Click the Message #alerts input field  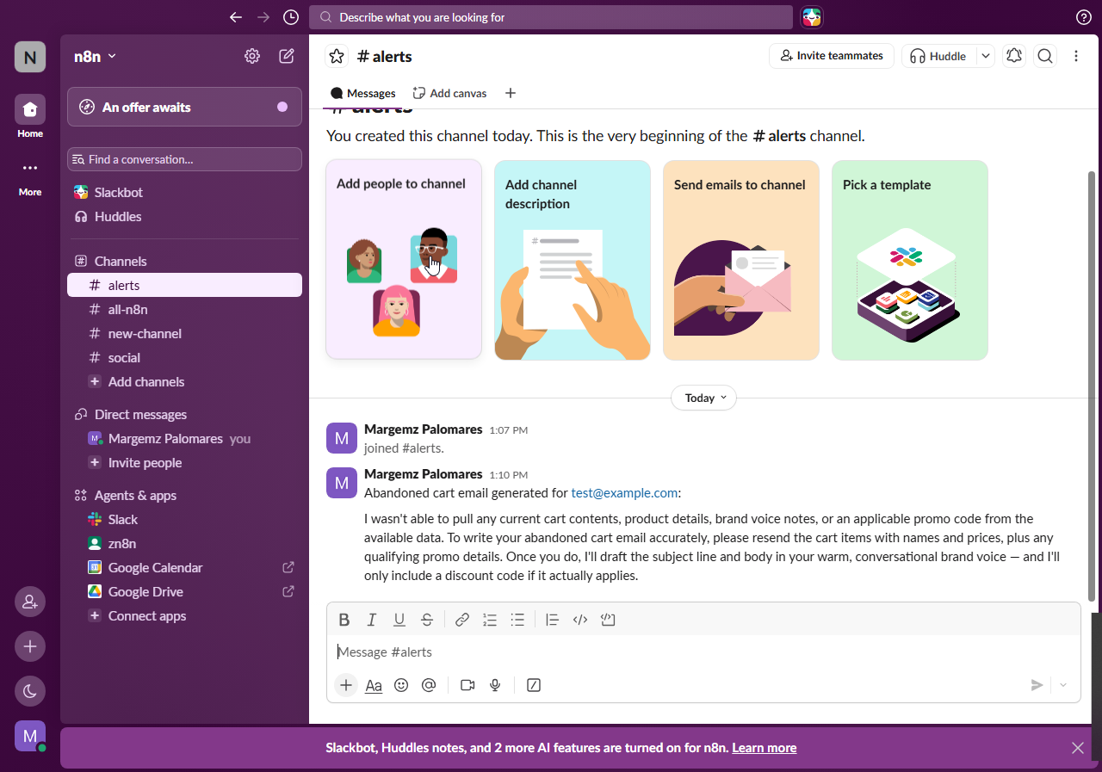pos(703,652)
